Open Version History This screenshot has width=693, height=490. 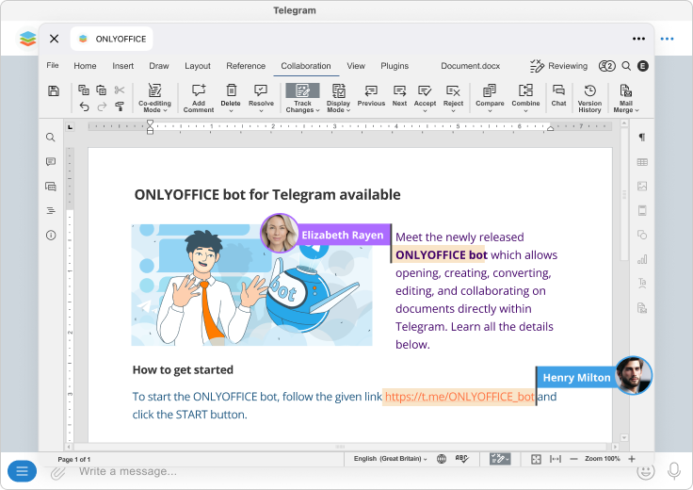pos(589,99)
